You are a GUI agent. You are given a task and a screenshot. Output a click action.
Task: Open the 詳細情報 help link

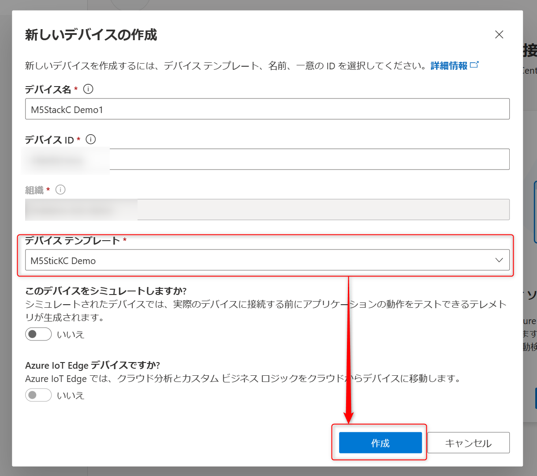click(x=455, y=66)
